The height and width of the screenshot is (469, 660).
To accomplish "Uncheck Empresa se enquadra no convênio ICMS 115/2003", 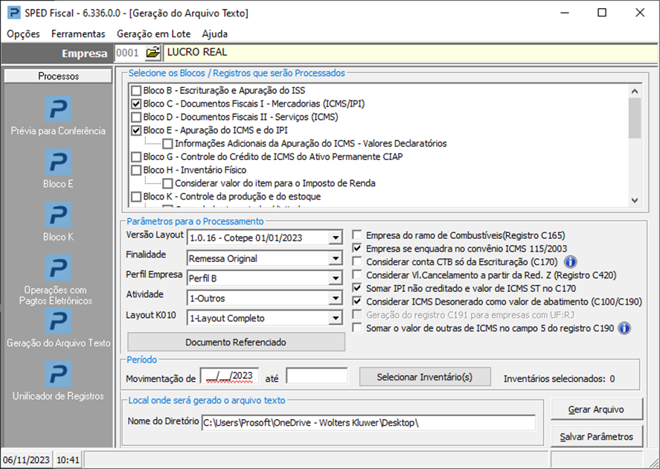I will coord(357,249).
